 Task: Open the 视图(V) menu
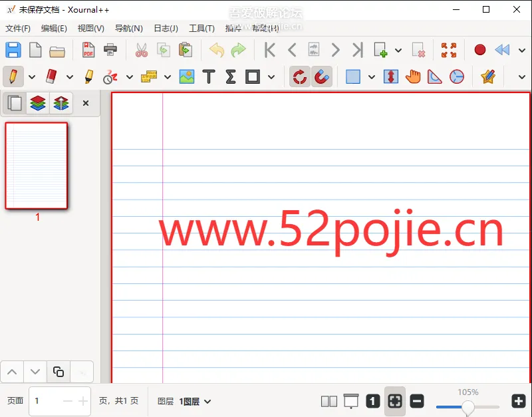[x=91, y=28]
